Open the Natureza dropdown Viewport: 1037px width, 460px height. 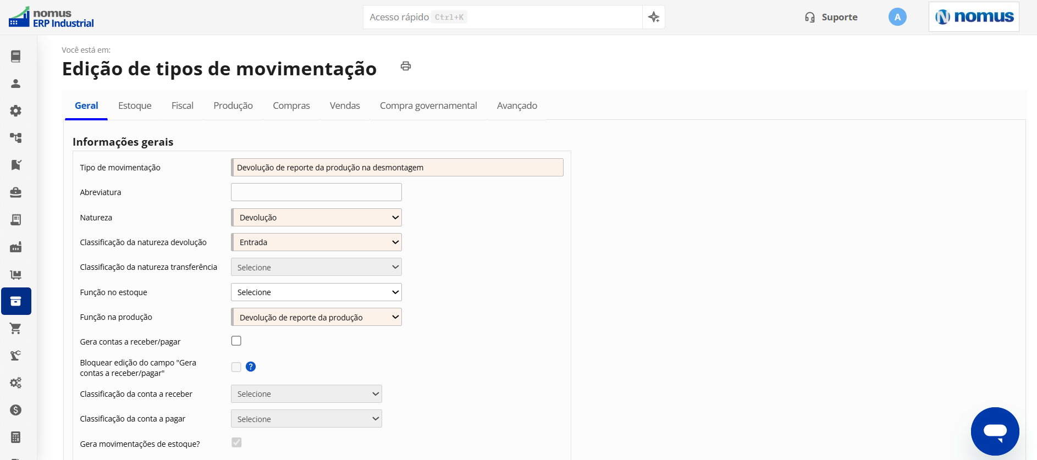click(316, 217)
